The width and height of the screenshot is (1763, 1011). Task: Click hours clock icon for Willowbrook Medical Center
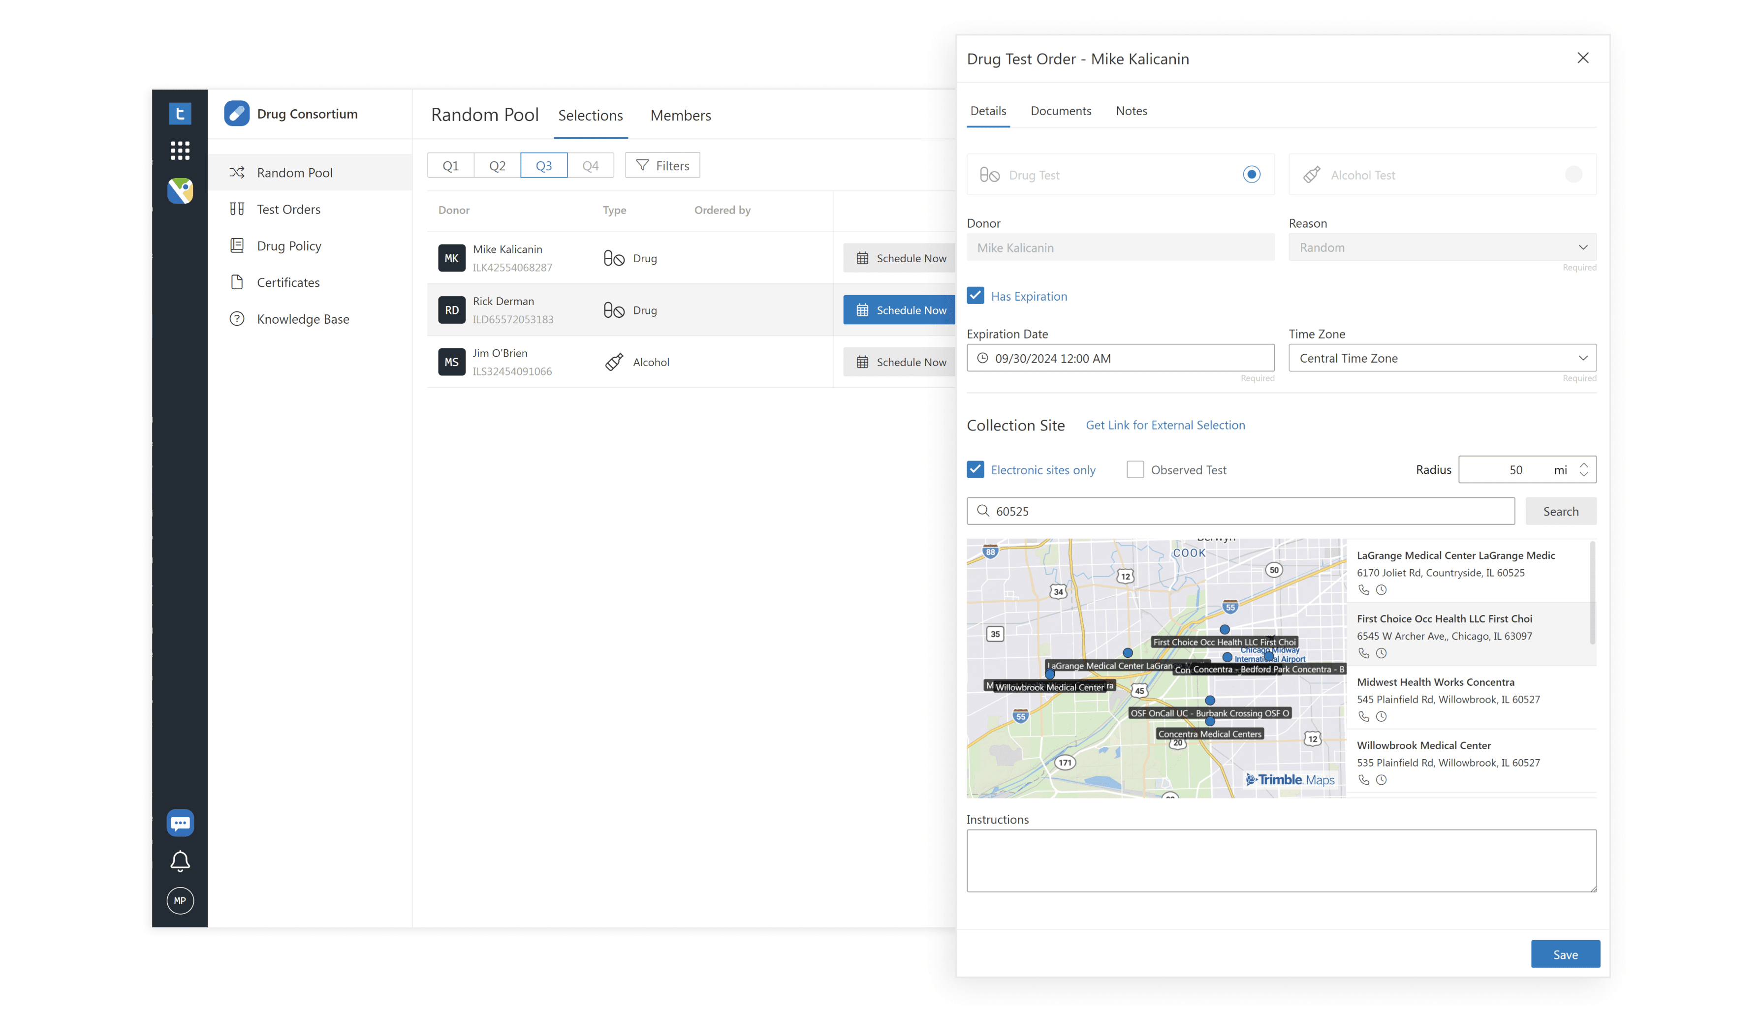[x=1381, y=780]
